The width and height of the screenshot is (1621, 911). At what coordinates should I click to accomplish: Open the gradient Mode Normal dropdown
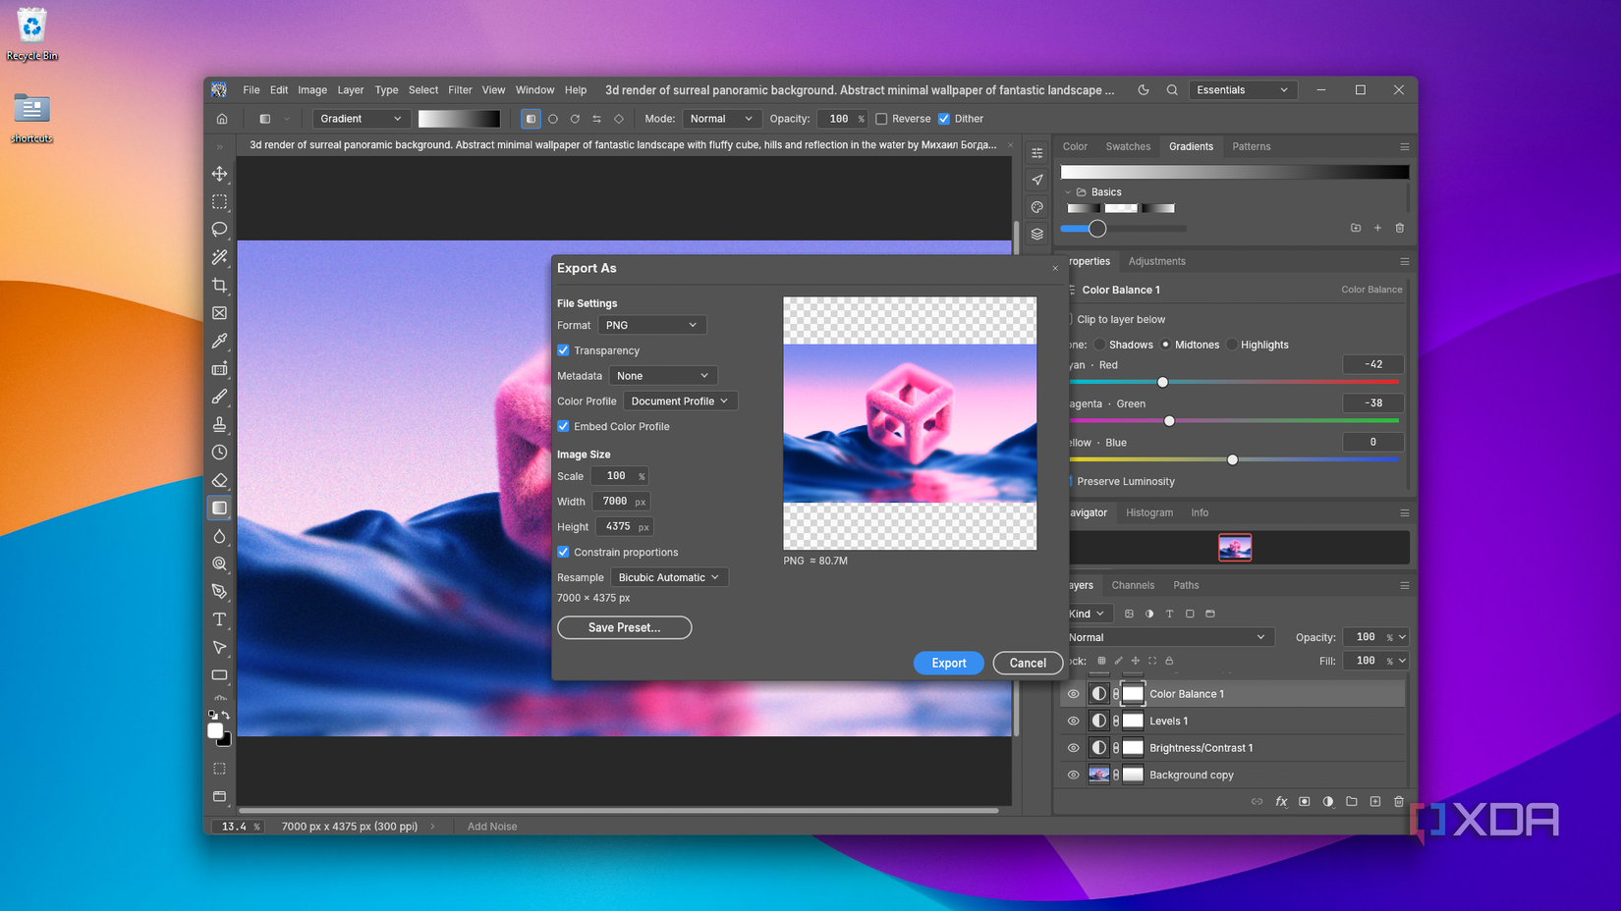pyautogui.click(x=721, y=119)
